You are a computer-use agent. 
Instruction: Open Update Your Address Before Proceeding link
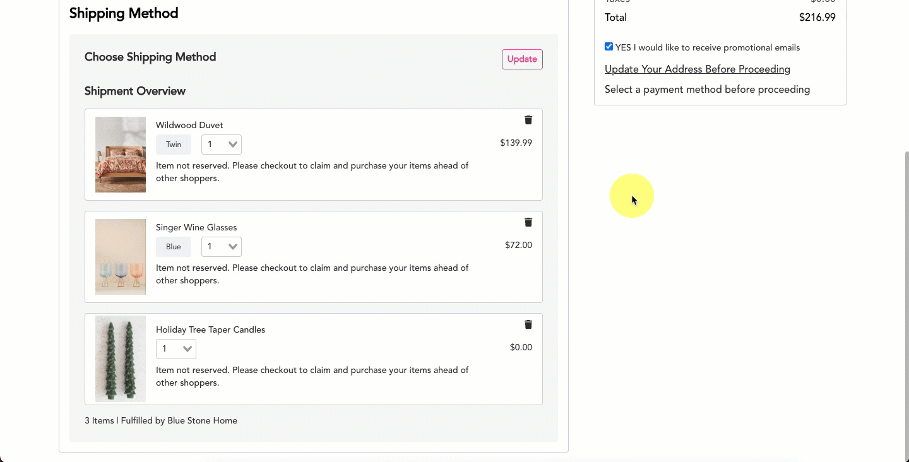pos(697,69)
